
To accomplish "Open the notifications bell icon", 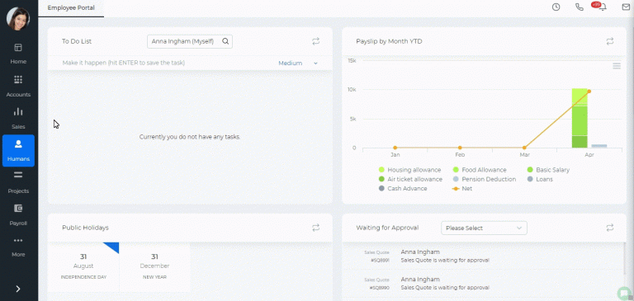I will (603, 7).
